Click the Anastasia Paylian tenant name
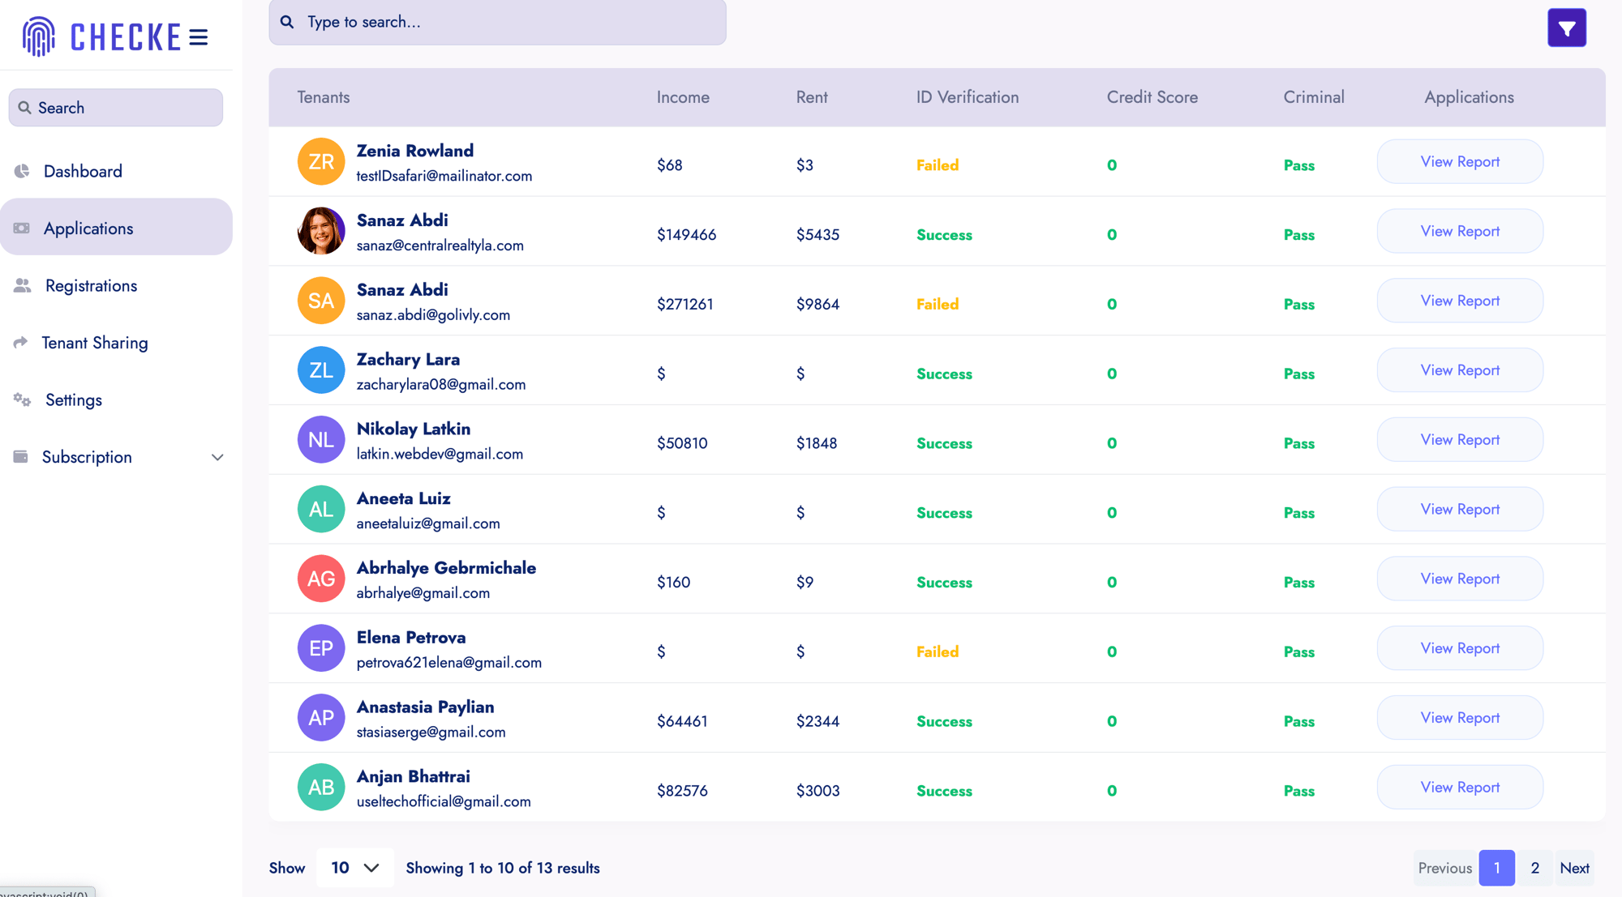 click(425, 707)
